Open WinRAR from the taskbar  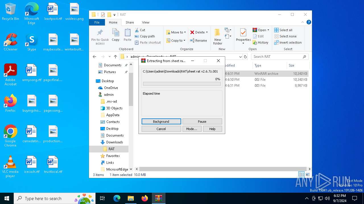[x=159, y=198]
